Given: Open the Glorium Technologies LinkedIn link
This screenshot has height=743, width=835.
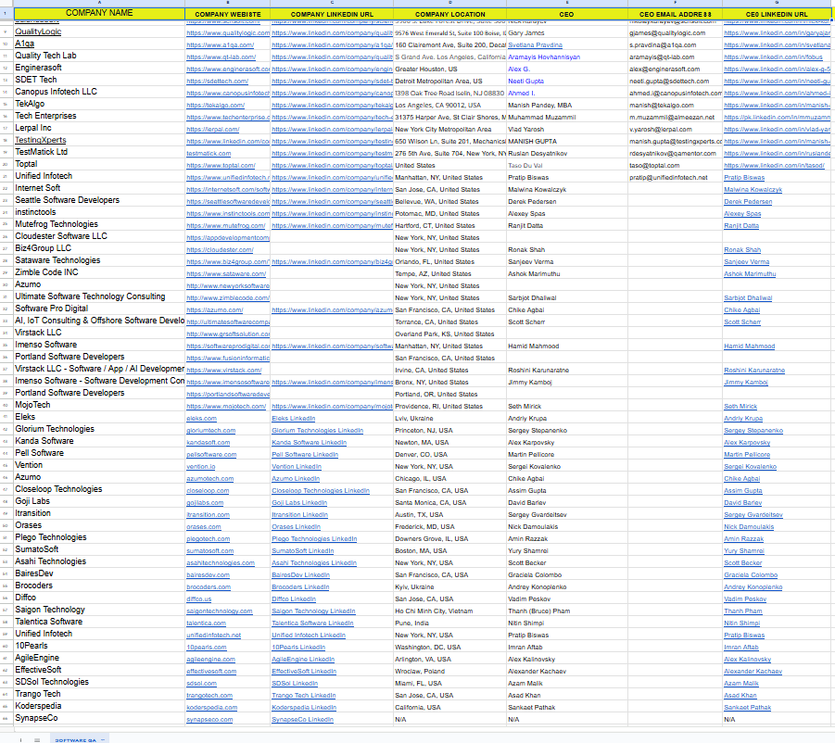Looking at the screenshot, I should (x=317, y=431).
